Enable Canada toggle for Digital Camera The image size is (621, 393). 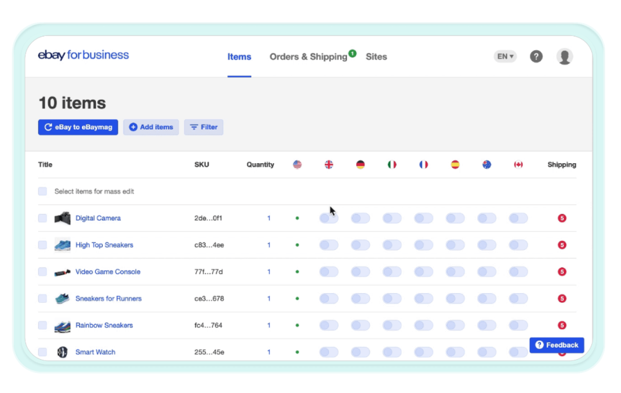[x=518, y=218]
